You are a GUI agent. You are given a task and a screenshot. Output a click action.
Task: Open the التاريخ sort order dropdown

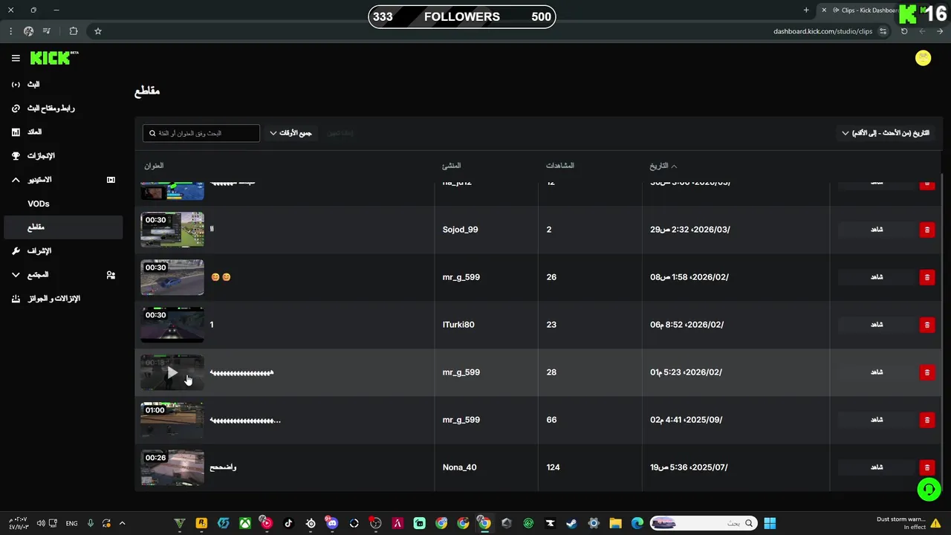click(886, 133)
